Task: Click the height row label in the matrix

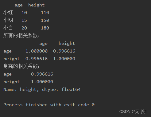Action: (x=12, y=59)
